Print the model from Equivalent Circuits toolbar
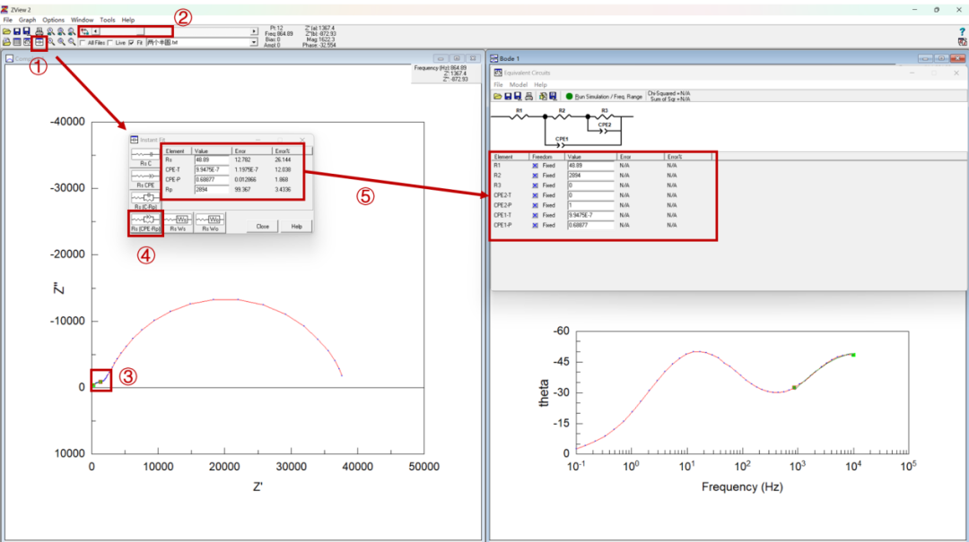Screen dimensions: 969x542 528,96
